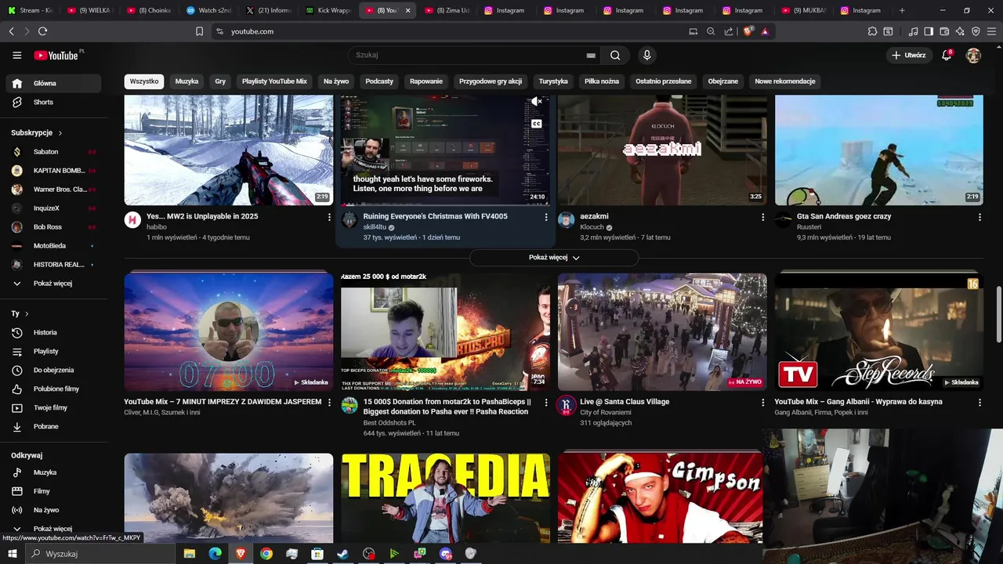Open options menu for Gta San Andreas video

click(x=979, y=217)
